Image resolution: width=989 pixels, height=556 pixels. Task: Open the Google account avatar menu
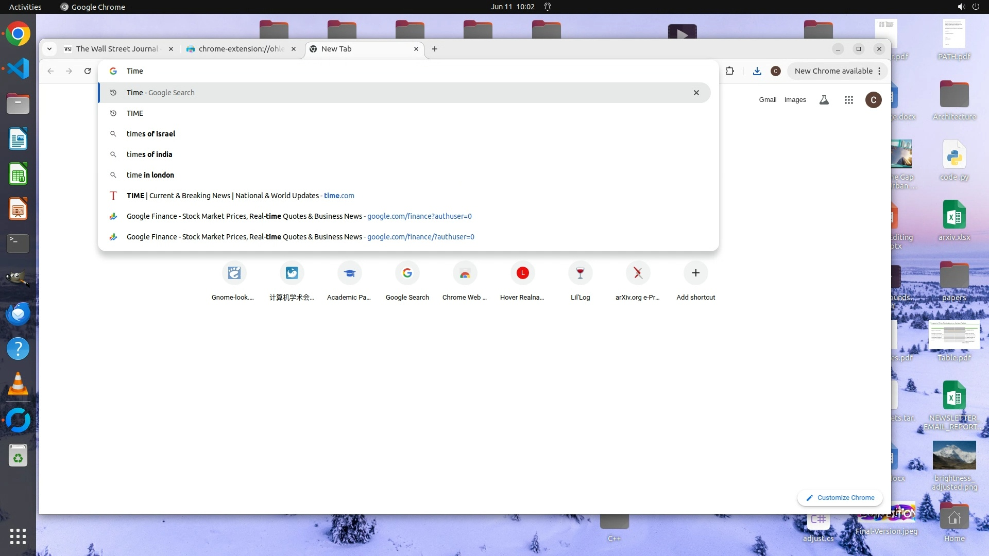873,100
